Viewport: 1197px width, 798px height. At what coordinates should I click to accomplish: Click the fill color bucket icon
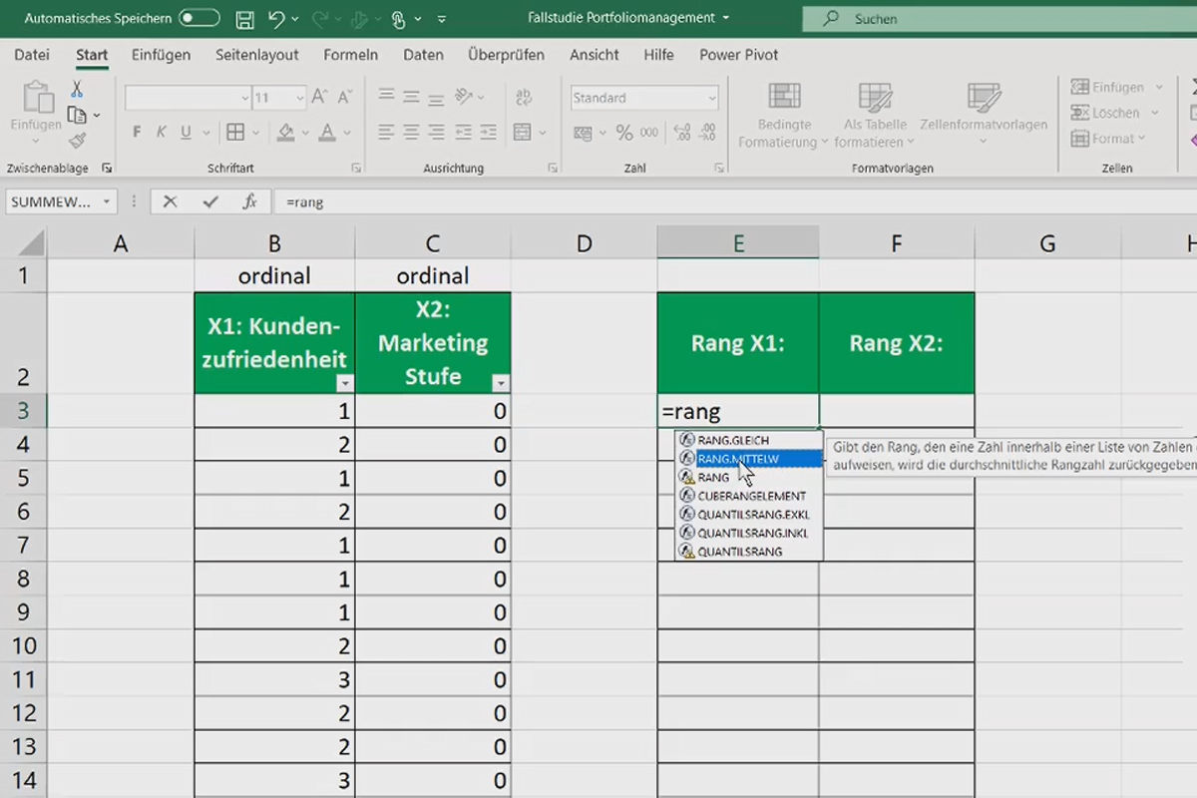pos(285,132)
